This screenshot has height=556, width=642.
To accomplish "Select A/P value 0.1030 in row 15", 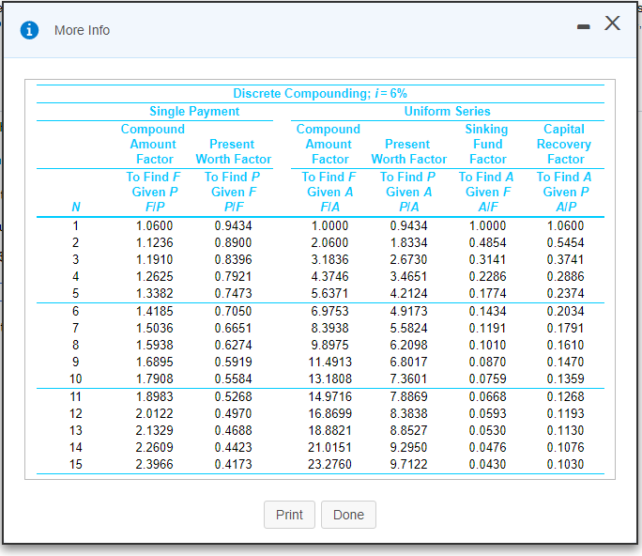I will point(565,464).
